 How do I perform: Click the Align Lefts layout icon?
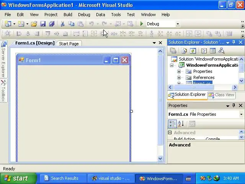click(19, 33)
